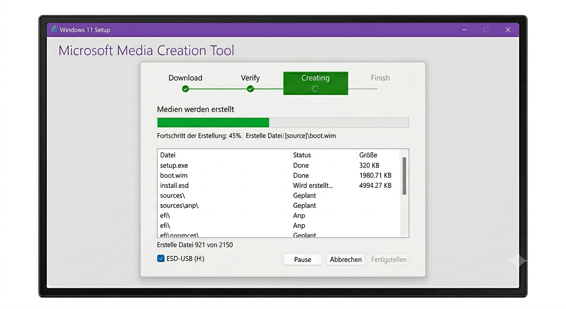The width and height of the screenshot is (566, 309).
Task: Click the green checkmark under Verify
Action: [250, 89]
